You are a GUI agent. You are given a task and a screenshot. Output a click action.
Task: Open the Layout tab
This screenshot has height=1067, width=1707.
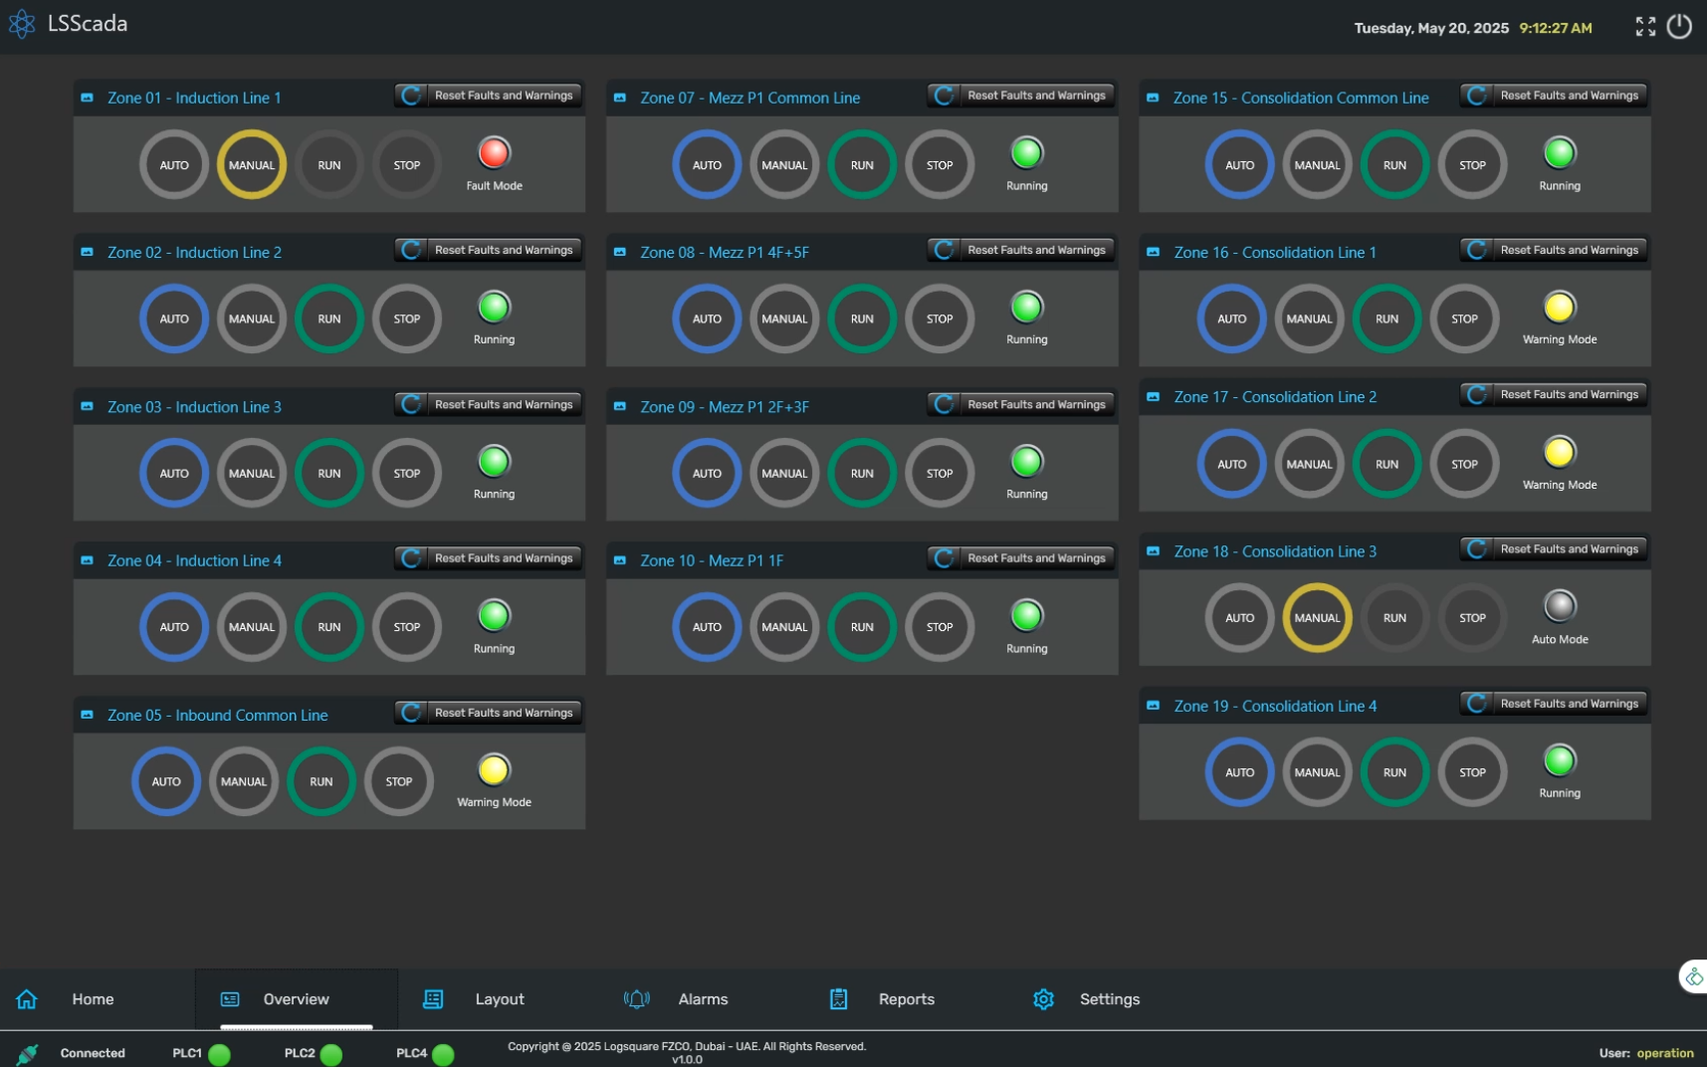499,999
